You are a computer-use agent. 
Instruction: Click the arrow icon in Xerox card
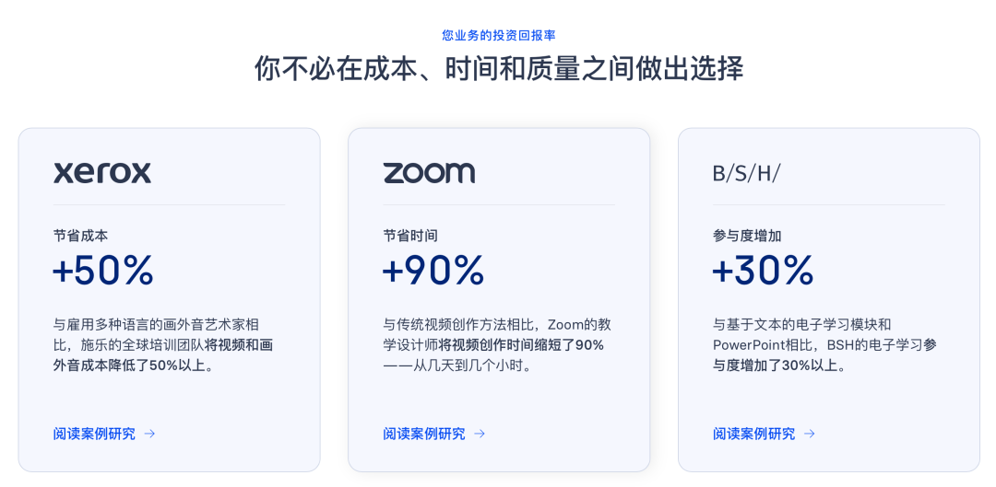(x=149, y=434)
